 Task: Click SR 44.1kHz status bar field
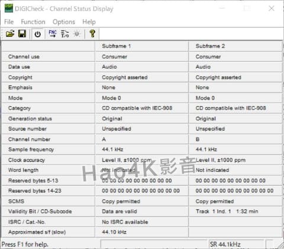(237, 244)
